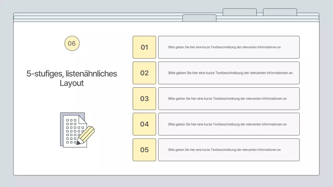Click the description text box beside 01
Image resolution: width=333 pixels, height=187 pixels.
click(x=229, y=47)
